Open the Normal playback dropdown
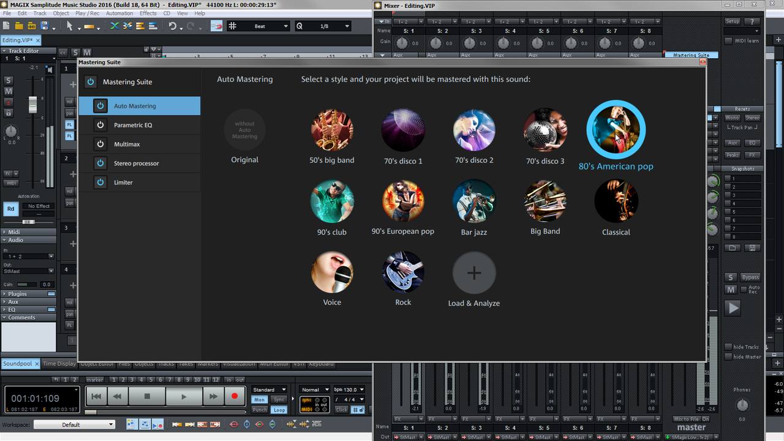 [x=315, y=390]
